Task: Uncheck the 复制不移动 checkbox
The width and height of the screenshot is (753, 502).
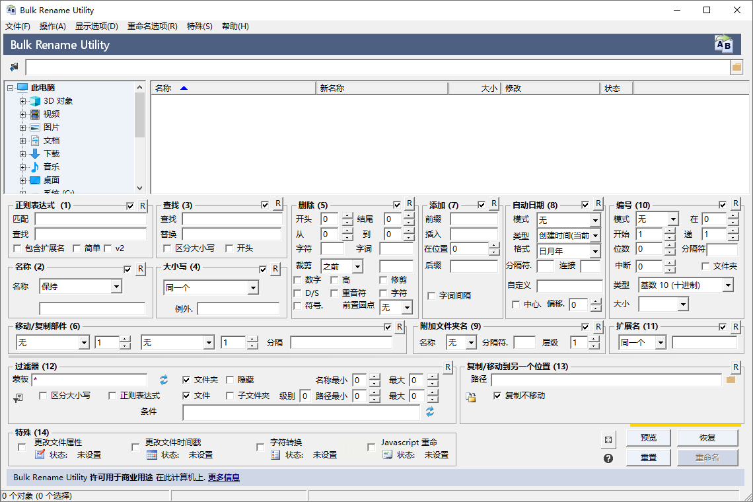Action: point(497,396)
